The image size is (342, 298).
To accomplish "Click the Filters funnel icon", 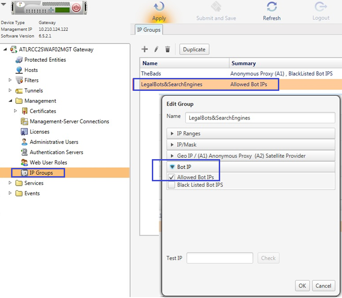I will [x=19, y=80].
